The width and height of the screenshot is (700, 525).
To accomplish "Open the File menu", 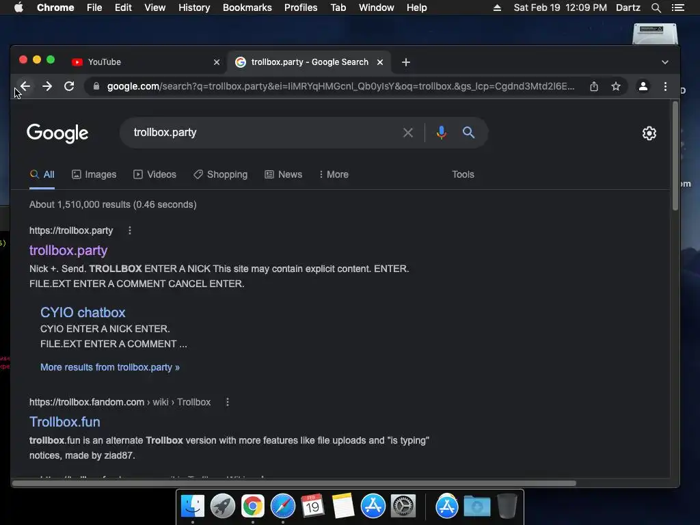I will tap(94, 8).
